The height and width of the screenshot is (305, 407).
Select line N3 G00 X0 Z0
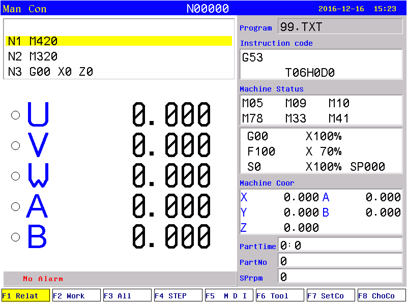coord(119,72)
